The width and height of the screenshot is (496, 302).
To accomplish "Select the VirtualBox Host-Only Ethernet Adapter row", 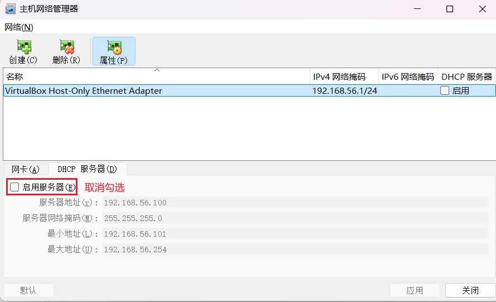I will (x=249, y=90).
